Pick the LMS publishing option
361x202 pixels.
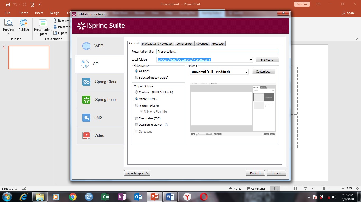tap(100, 118)
